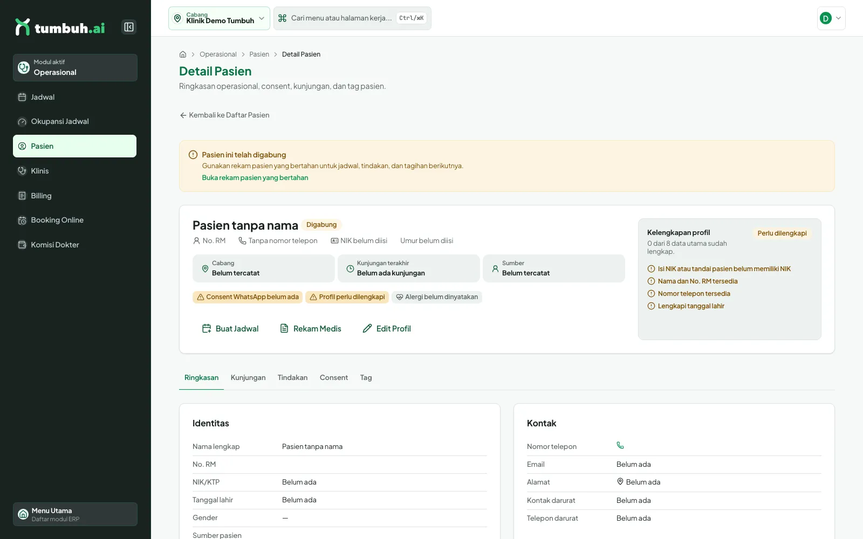This screenshot has height=539, width=863.
Task: Click the Operasional breadcrumb link
Action: [218, 54]
